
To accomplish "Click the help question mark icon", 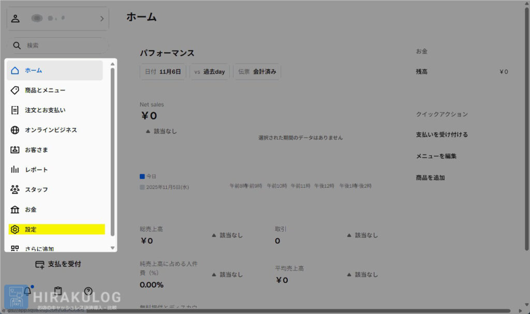I will click(x=89, y=291).
